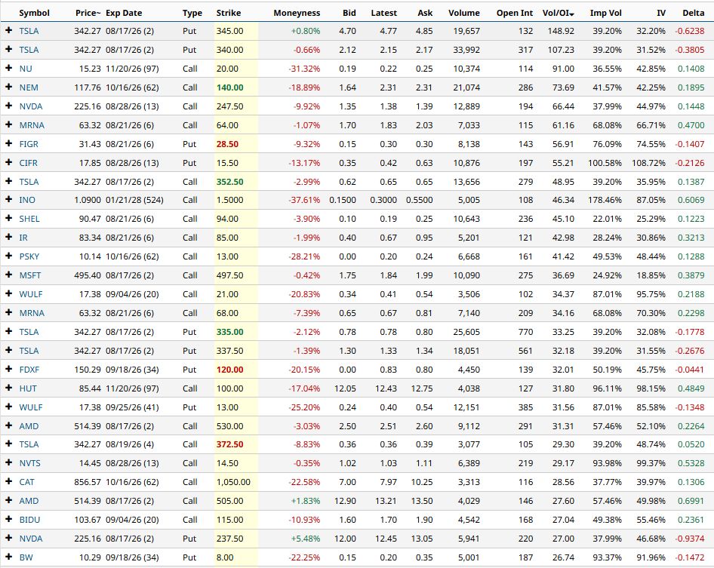Screen dimensions: 714x568
Task: Open the AMD link in the 530.00 call row
Action: pos(29,426)
